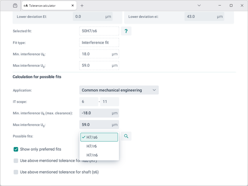Open the tab list chevron in title bar
Viewport: 248px width, 186px height.
pyautogui.click(x=199, y=6)
